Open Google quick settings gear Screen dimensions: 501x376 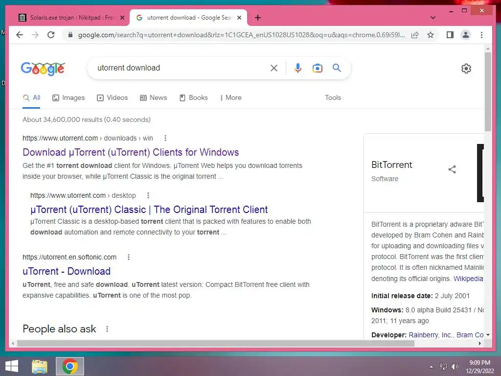point(466,69)
